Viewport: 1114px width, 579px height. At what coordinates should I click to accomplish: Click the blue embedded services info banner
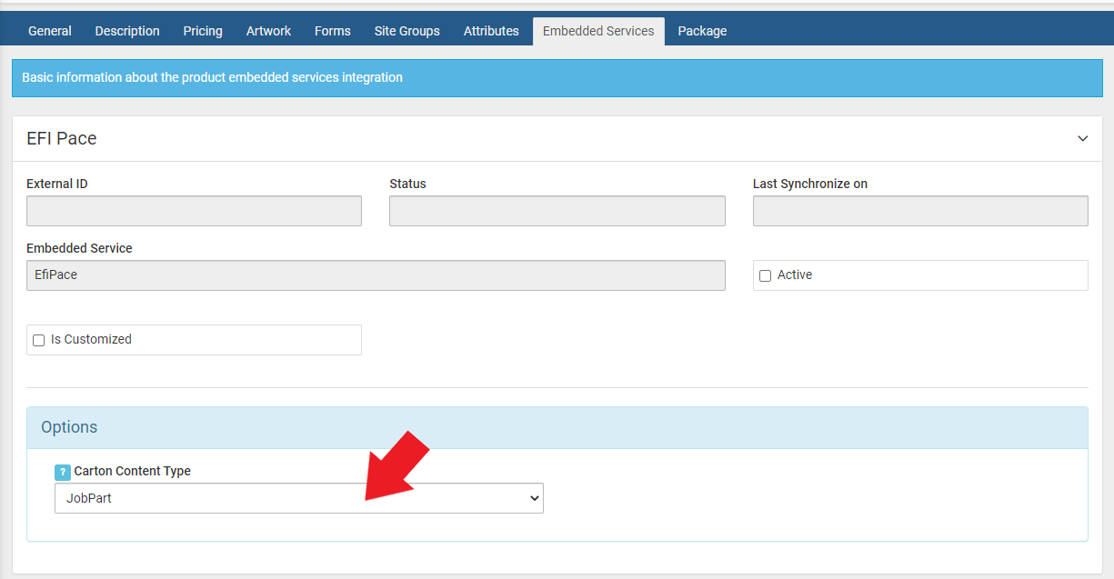(x=557, y=78)
